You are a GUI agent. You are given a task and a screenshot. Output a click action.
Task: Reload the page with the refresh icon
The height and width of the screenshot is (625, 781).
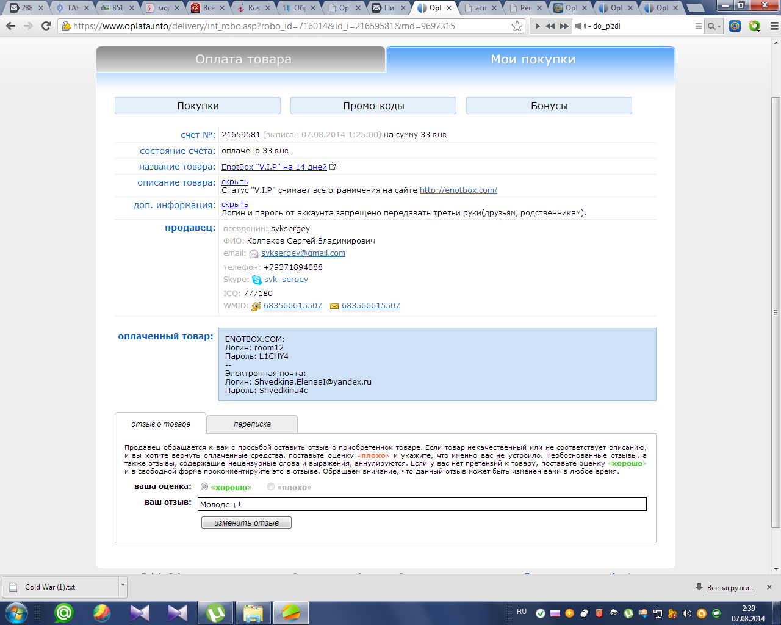pyautogui.click(x=46, y=26)
